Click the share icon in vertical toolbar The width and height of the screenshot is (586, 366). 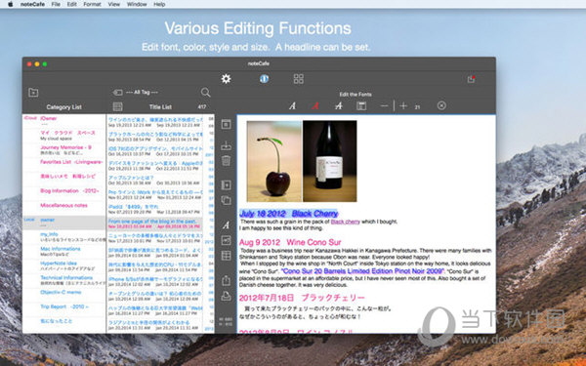226,280
